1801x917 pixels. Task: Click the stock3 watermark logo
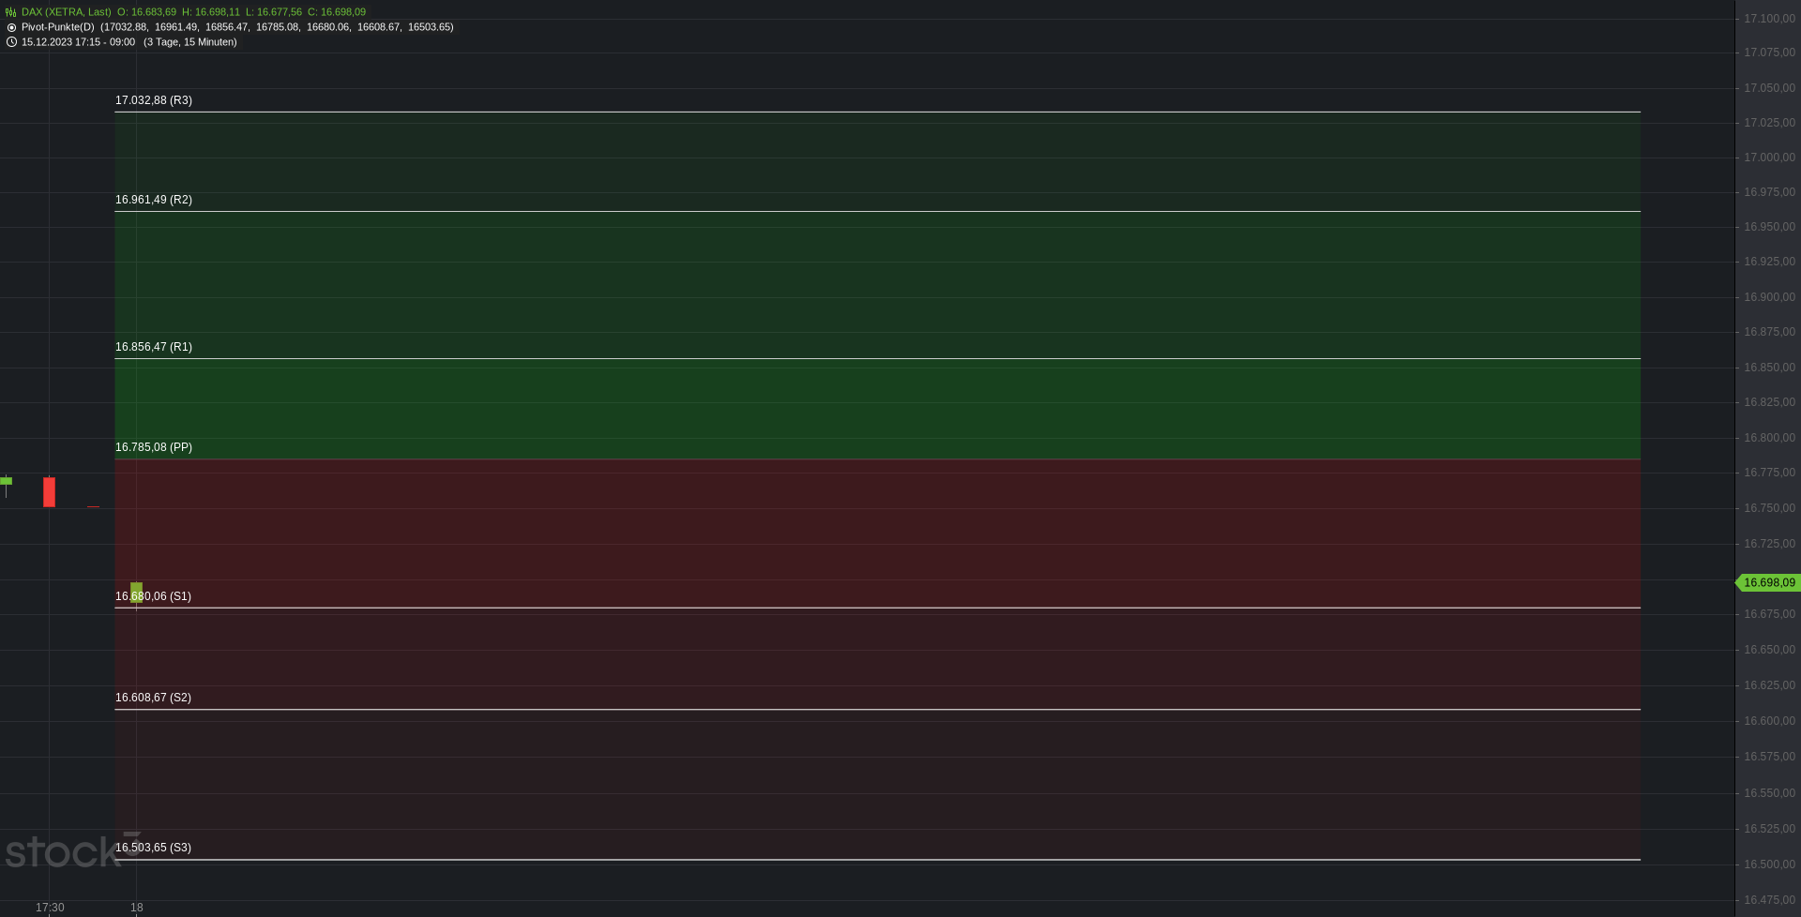[x=72, y=849]
